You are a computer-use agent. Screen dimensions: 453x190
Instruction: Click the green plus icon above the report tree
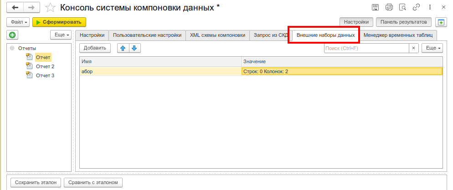(12, 35)
